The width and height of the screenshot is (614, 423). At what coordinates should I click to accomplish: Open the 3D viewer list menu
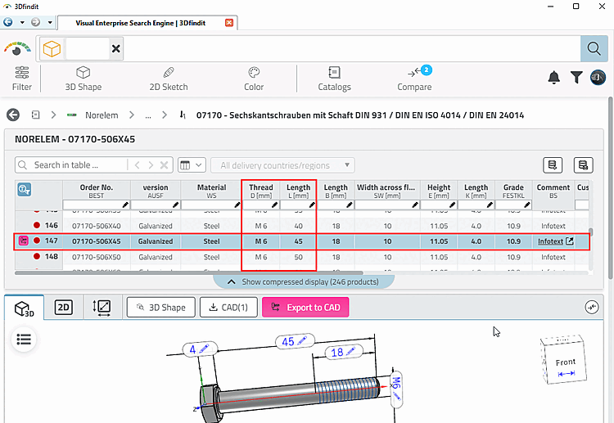click(24, 340)
